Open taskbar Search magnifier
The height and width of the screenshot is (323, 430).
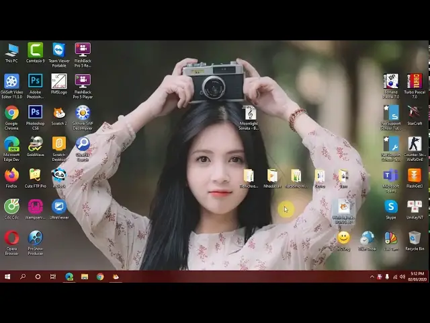[23, 277]
